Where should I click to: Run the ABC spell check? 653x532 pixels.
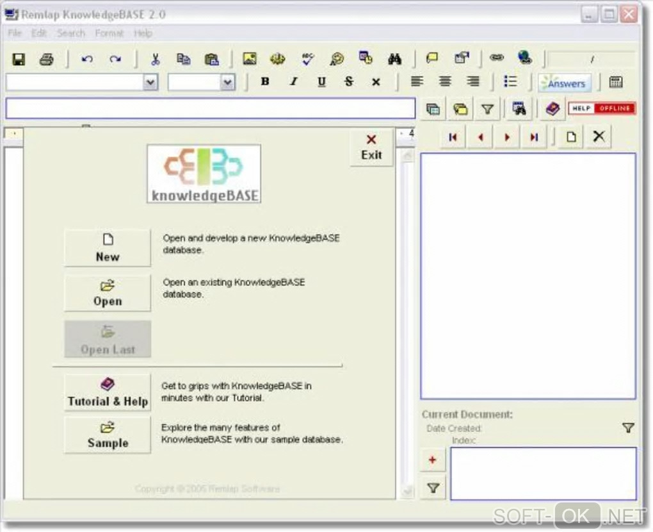[307, 59]
